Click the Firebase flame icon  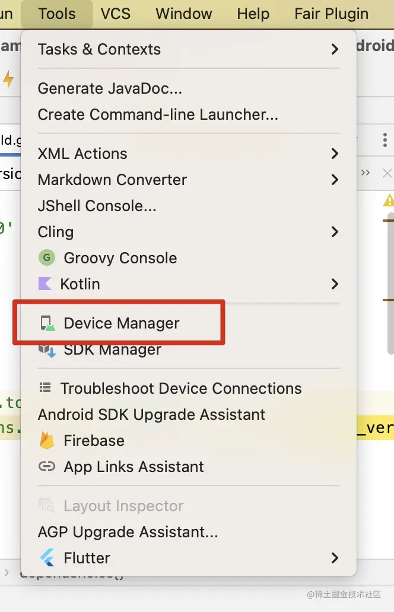click(47, 441)
